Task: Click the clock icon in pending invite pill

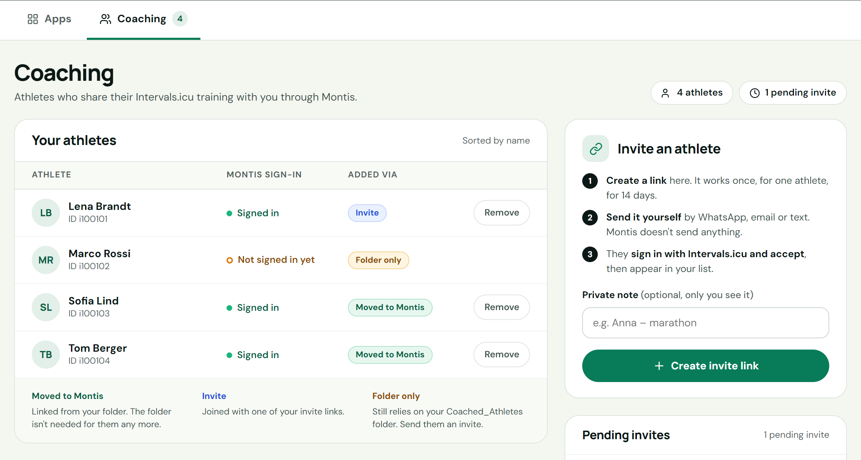Action: point(755,93)
